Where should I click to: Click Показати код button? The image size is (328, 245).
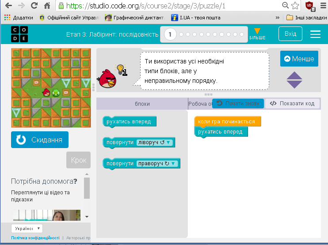click(x=292, y=104)
